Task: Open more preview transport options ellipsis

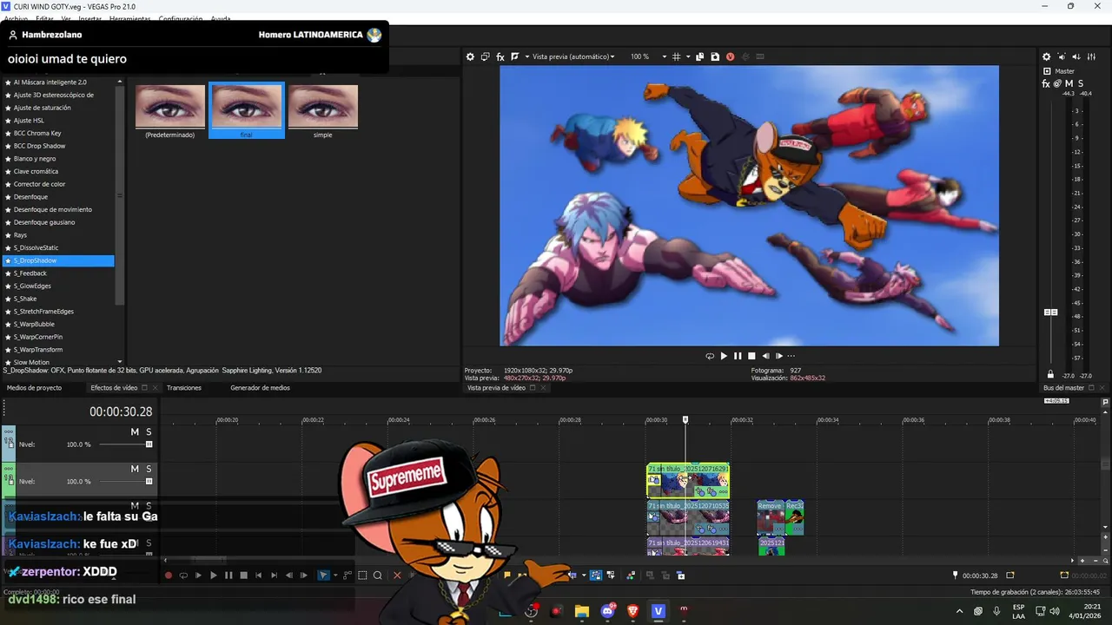Action: [791, 356]
